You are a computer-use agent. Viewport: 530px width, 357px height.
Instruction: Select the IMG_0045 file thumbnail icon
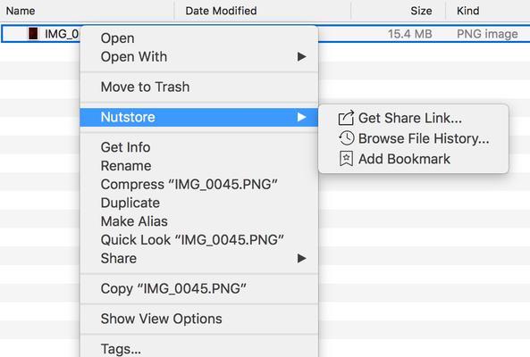point(33,33)
